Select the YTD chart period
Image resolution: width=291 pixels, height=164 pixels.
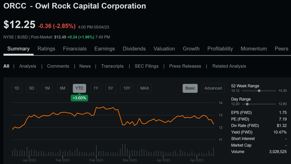tap(80, 88)
